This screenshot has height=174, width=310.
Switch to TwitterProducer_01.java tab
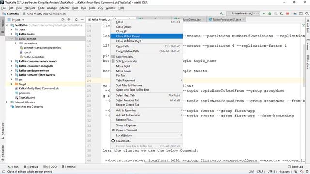(x=227, y=19)
